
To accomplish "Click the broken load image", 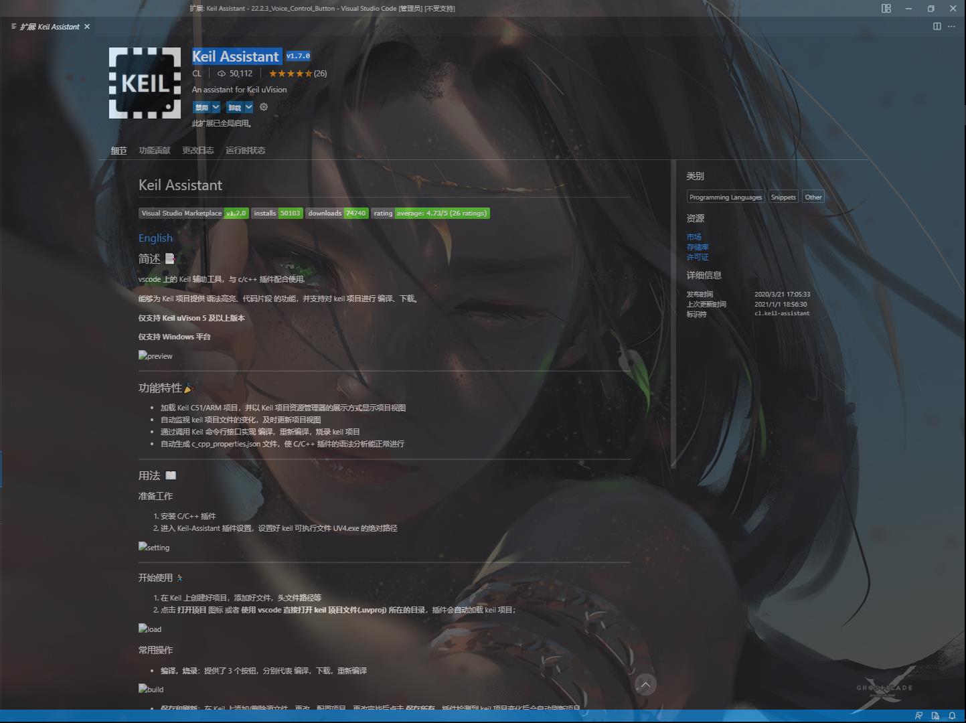I will [x=150, y=629].
